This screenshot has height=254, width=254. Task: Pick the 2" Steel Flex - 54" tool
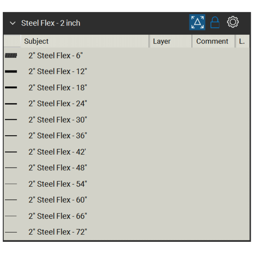[x=58, y=184]
